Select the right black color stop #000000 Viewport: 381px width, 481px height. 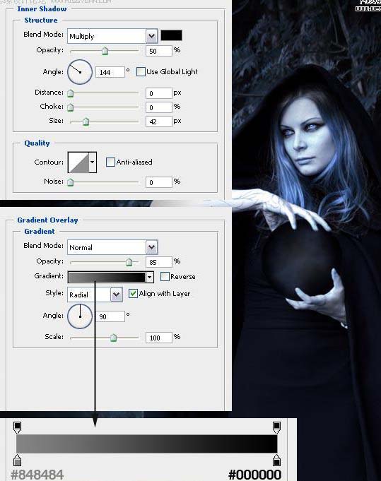[x=276, y=461]
